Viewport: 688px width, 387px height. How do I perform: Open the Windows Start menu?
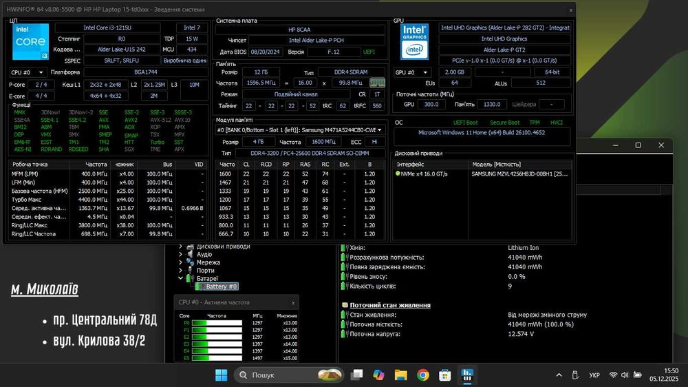pos(221,375)
